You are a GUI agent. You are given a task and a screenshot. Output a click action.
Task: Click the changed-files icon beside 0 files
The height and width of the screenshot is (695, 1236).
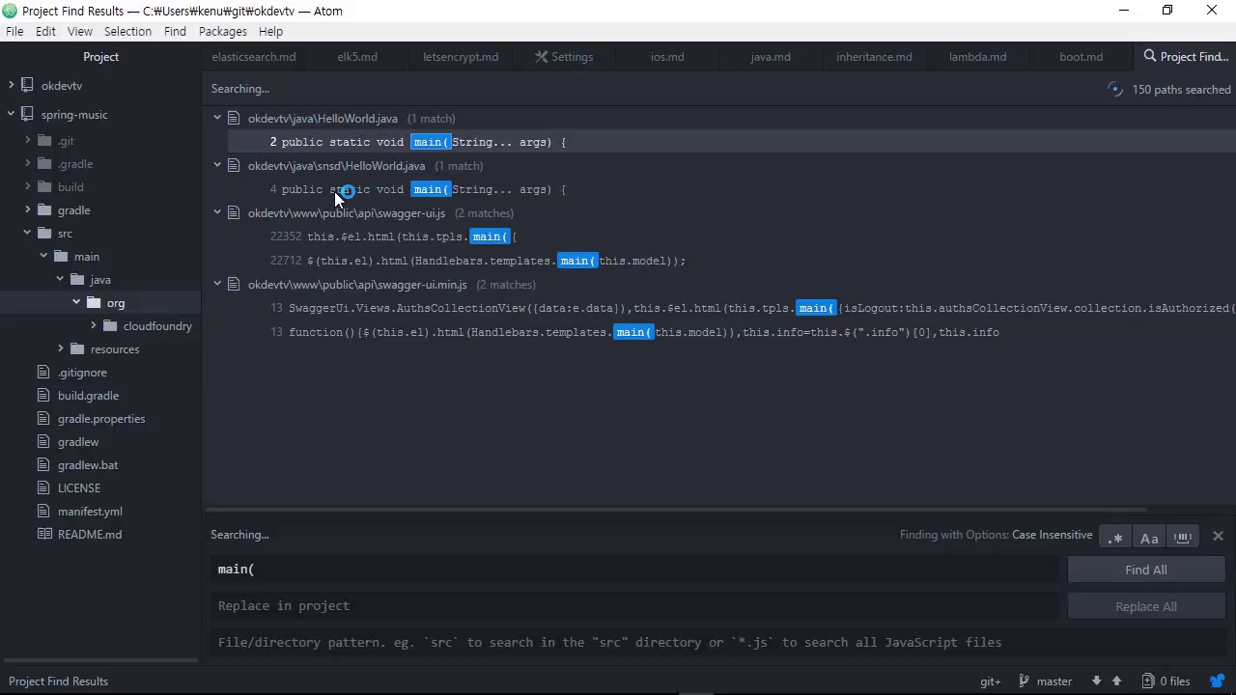(x=1147, y=681)
